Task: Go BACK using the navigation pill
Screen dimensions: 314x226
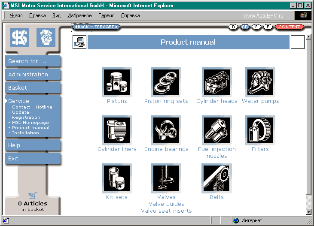Action: [x=82, y=27]
